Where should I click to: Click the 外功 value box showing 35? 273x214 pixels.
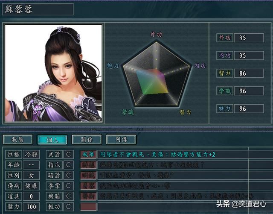pyautogui.click(x=249, y=38)
